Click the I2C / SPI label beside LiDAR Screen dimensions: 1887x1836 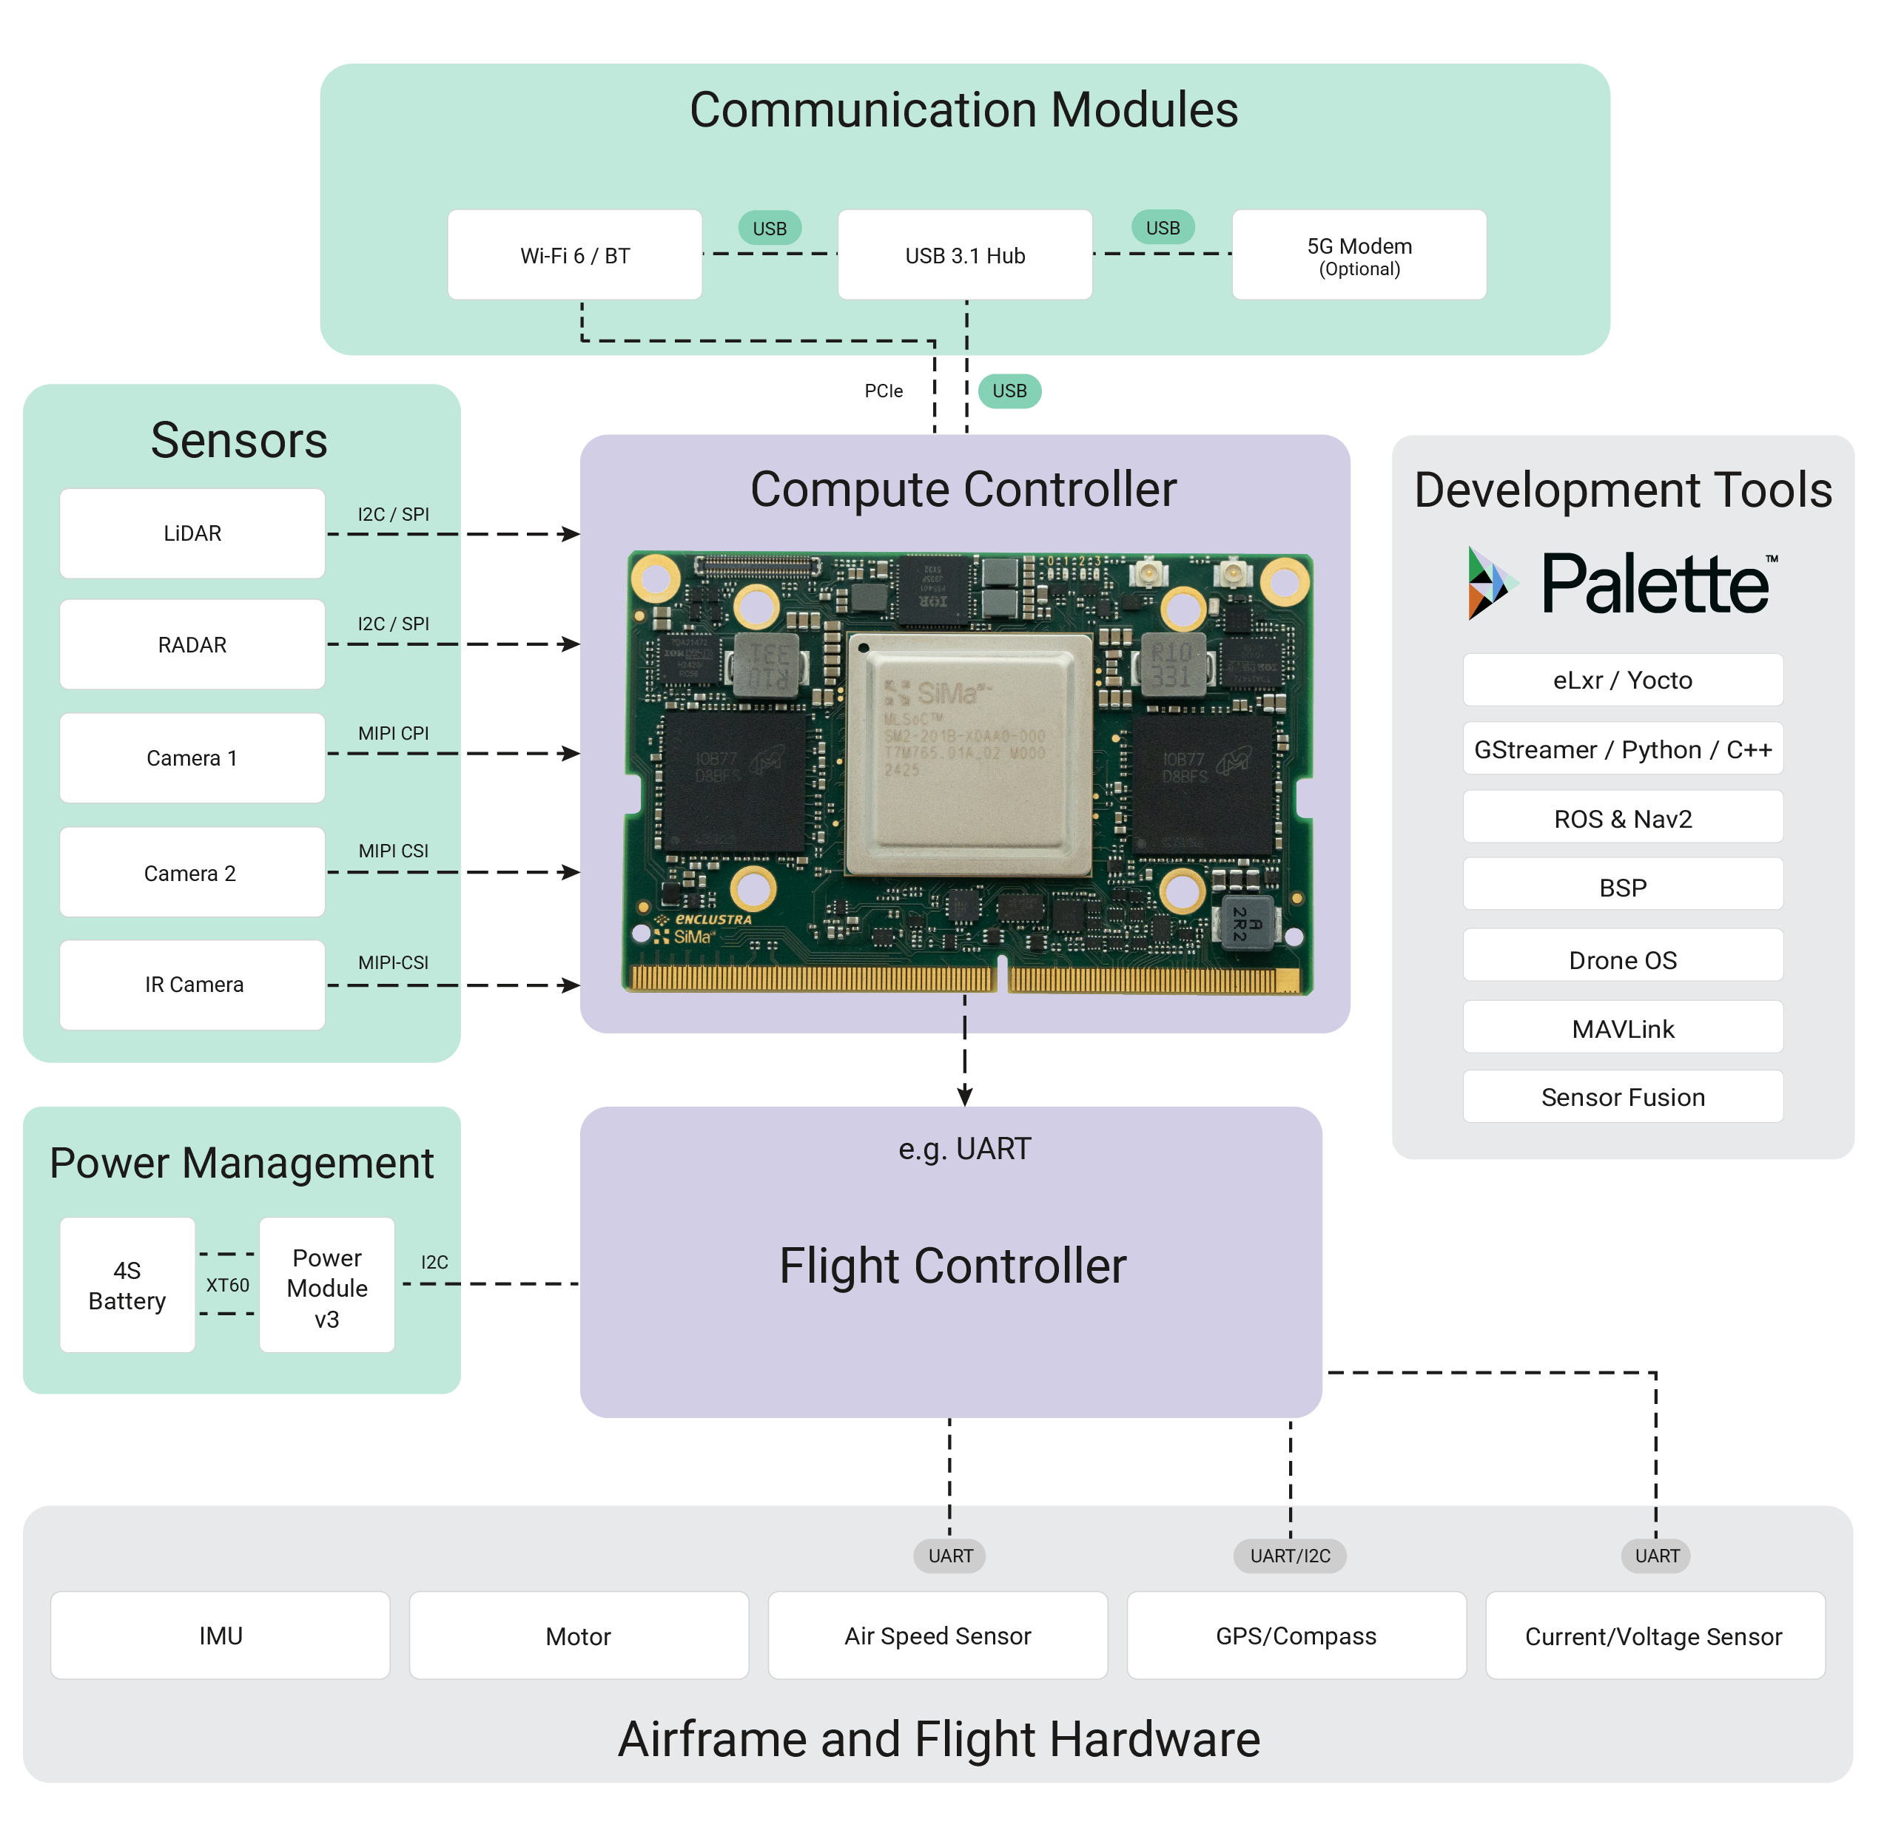coord(394,516)
